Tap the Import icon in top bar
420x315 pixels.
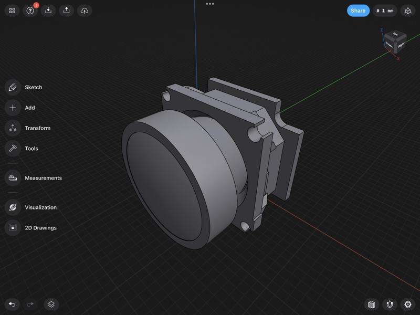click(x=48, y=10)
